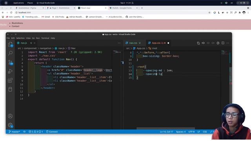Screen dimensions: 251x141
Task: Open the Explorer view in VS Code
Action: [x=11, y=44]
